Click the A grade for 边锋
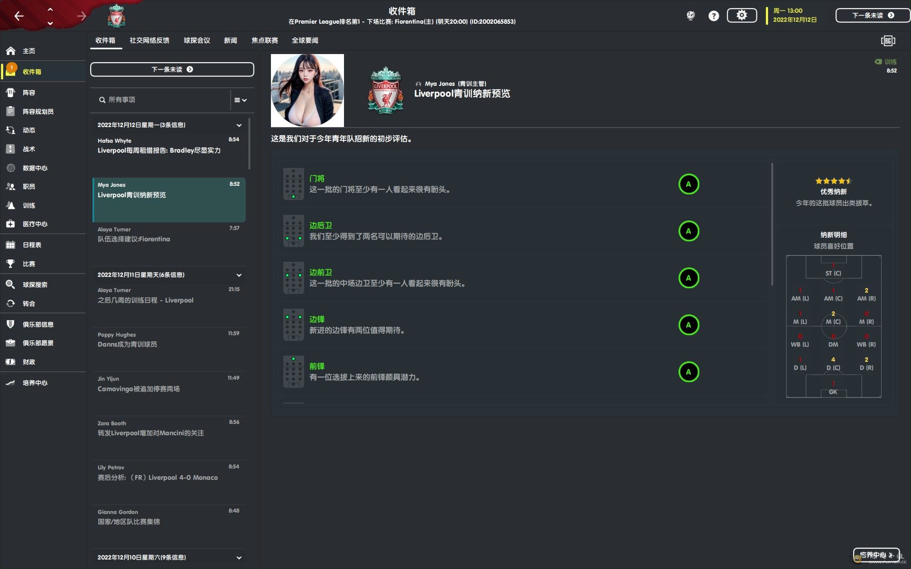Viewport: 911px width, 569px height. tap(688, 325)
